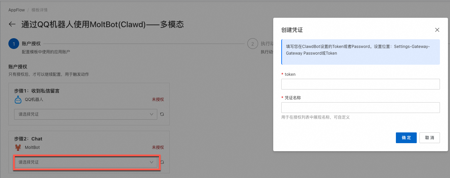This screenshot has width=450, height=178.
Task: Click 确定 button in dialog
Action: pyautogui.click(x=406, y=138)
